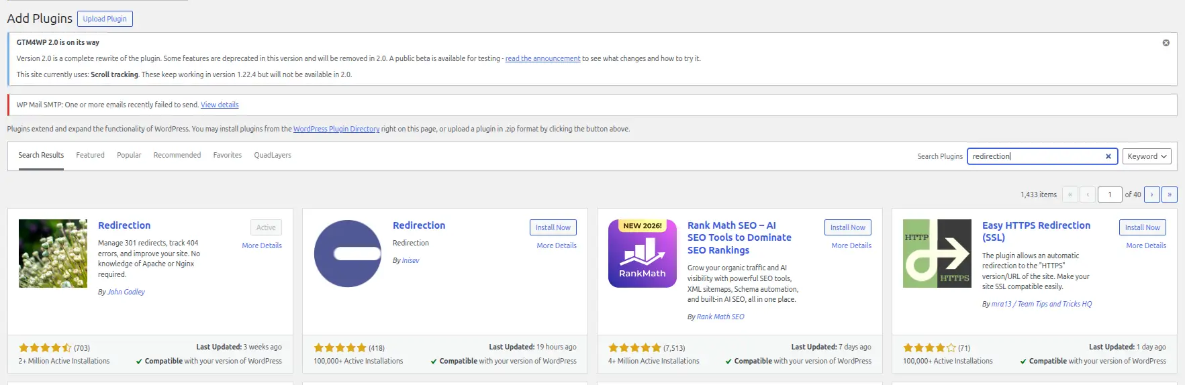Open the RankMath plugin icon
The height and width of the screenshot is (385, 1185).
point(643,254)
